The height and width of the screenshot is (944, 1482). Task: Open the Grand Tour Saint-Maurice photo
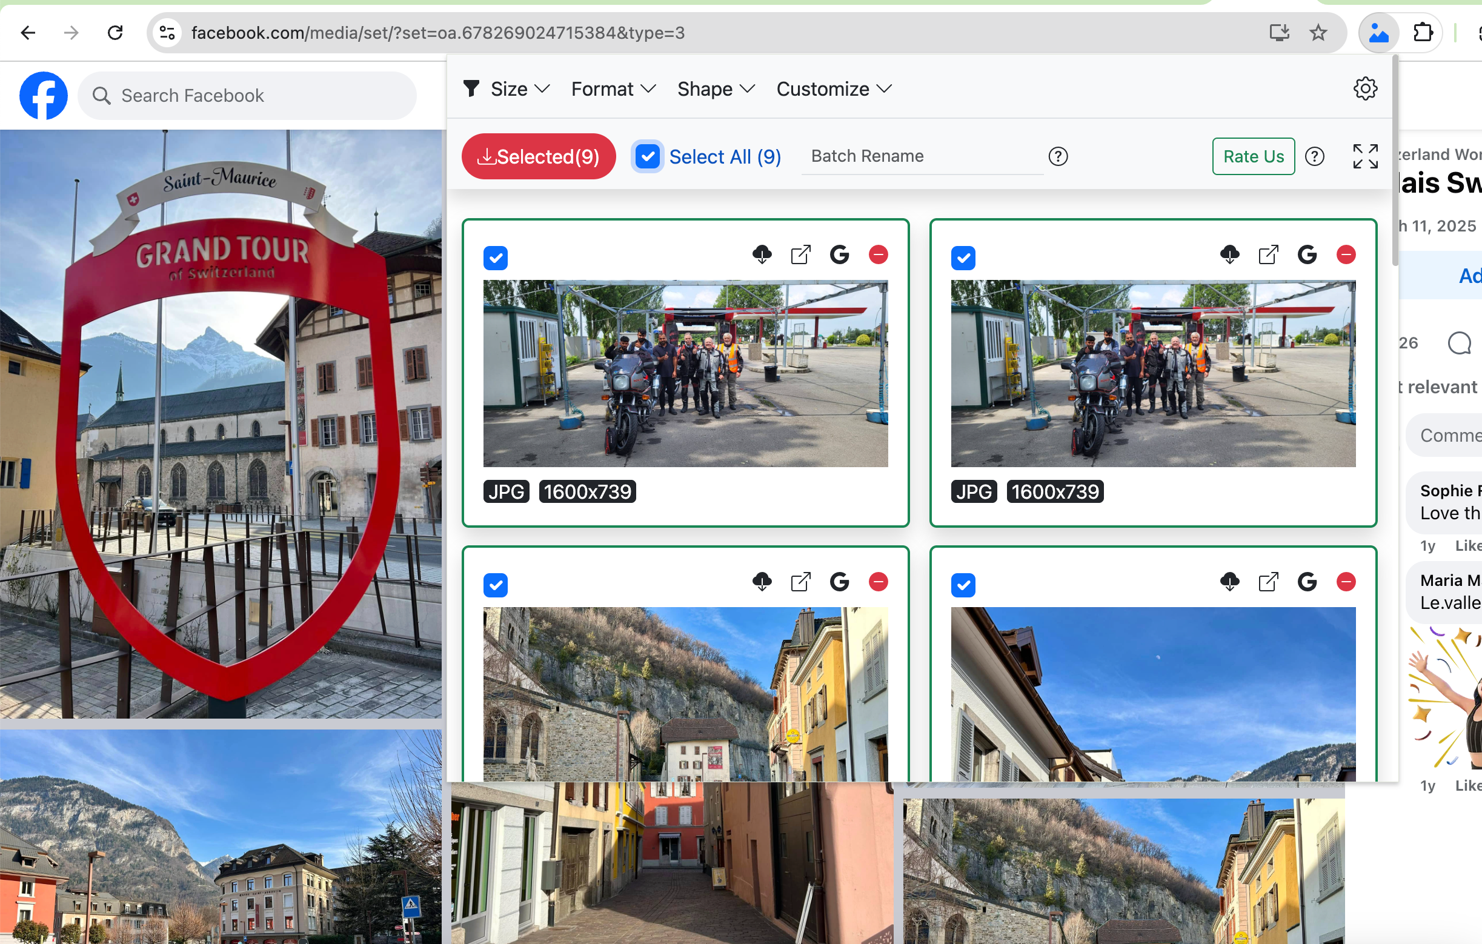[221, 424]
